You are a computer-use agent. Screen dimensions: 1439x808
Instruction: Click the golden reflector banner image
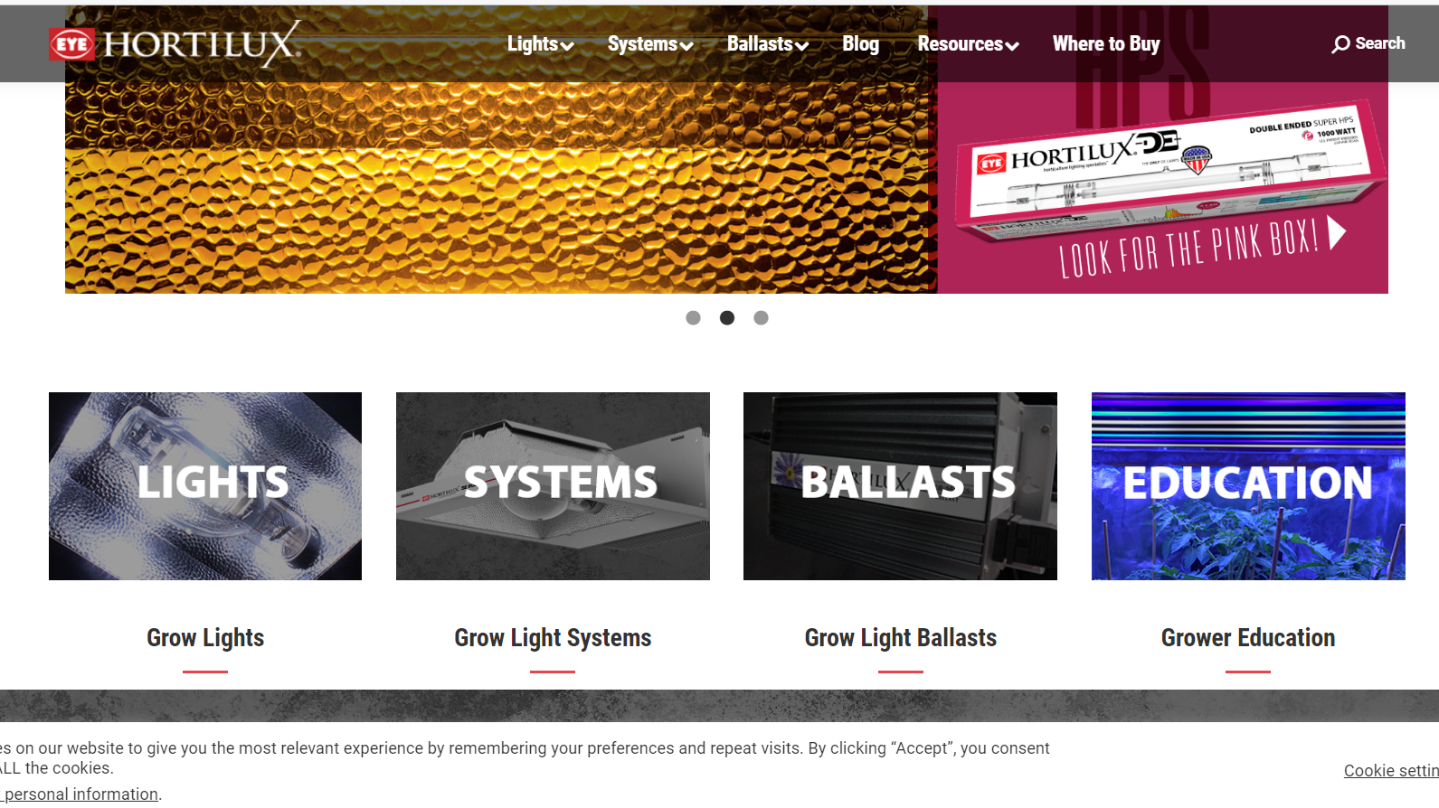[x=501, y=188]
